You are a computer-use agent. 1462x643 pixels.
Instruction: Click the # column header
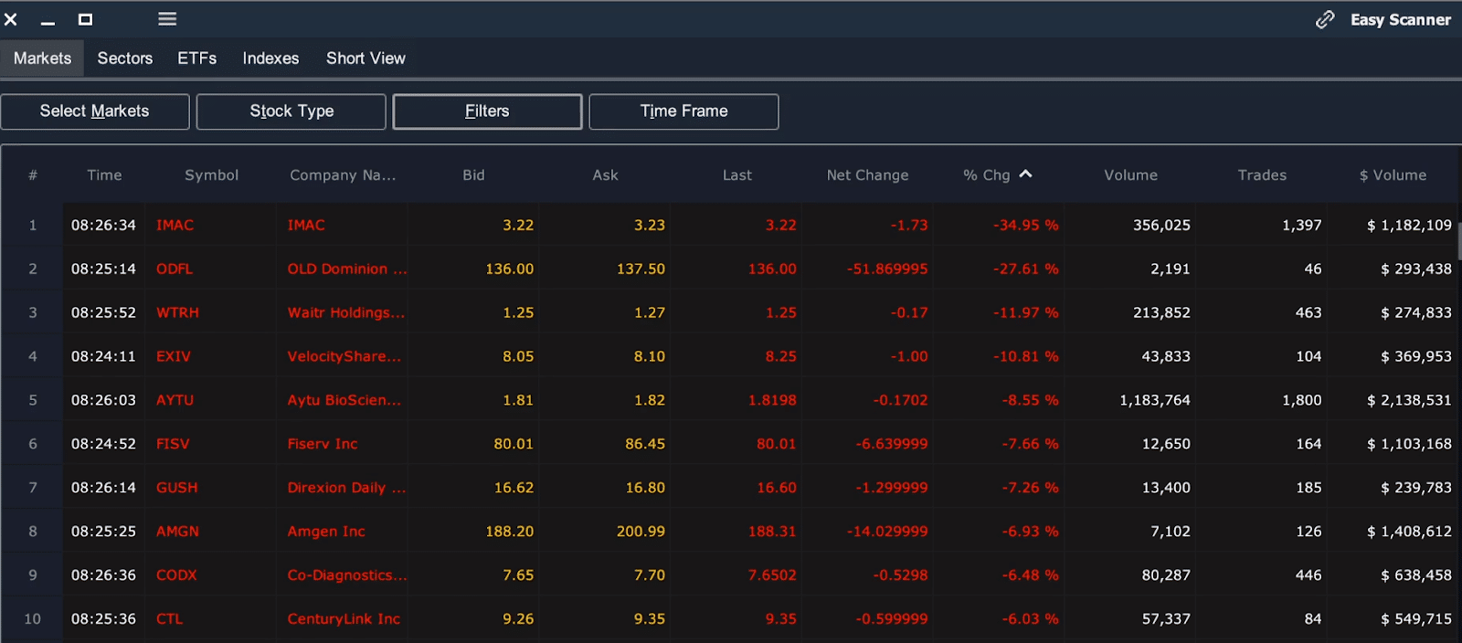pyautogui.click(x=33, y=175)
